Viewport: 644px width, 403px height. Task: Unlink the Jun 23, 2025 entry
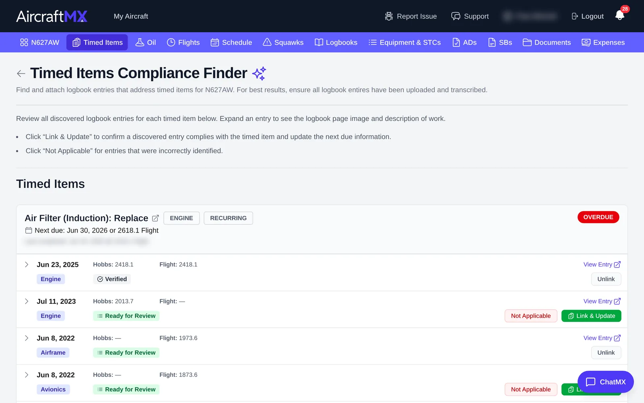[606, 279]
